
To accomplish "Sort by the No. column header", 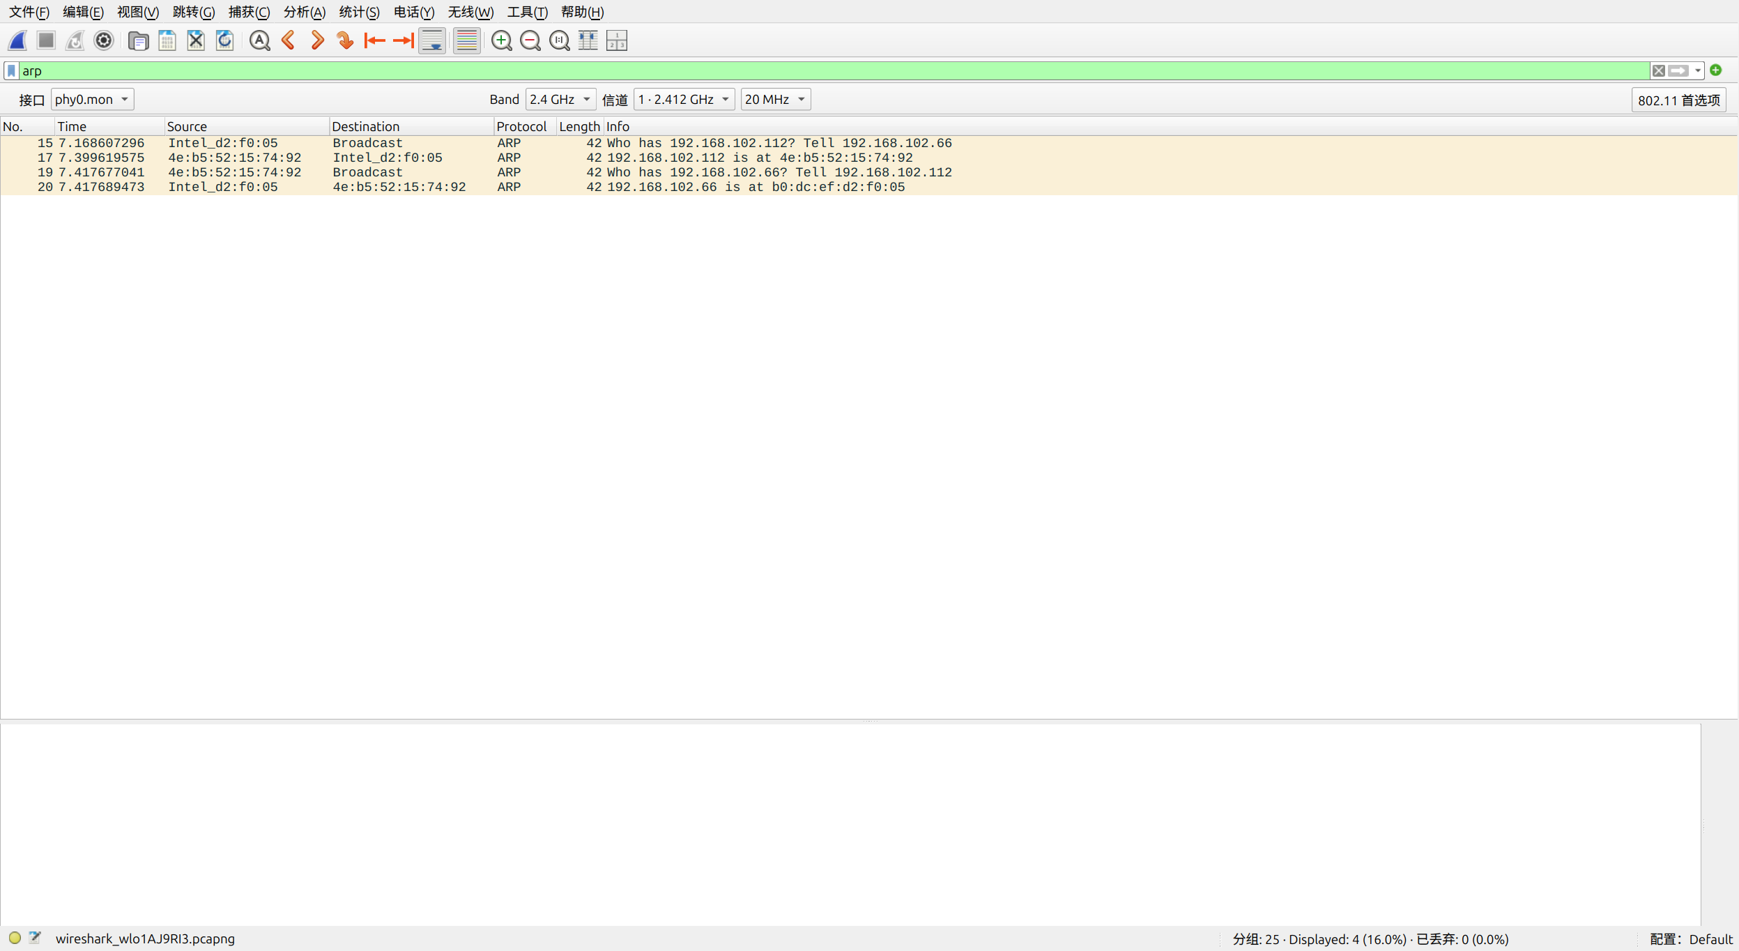I will coord(27,126).
